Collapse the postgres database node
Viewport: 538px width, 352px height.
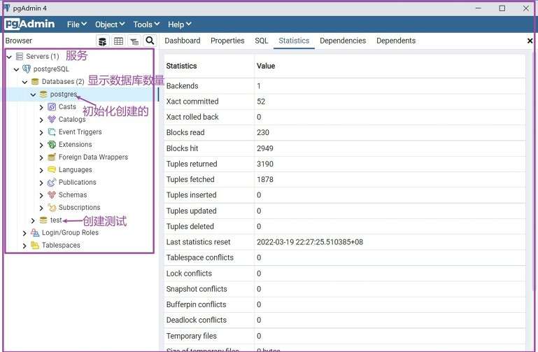coord(33,94)
